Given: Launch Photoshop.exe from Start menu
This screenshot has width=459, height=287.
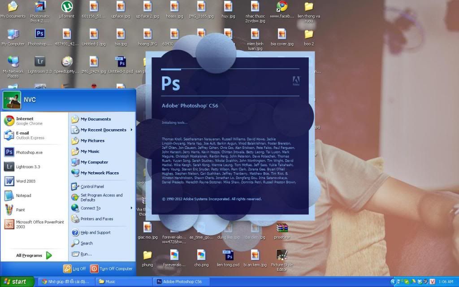Looking at the screenshot, I should tap(35, 152).
